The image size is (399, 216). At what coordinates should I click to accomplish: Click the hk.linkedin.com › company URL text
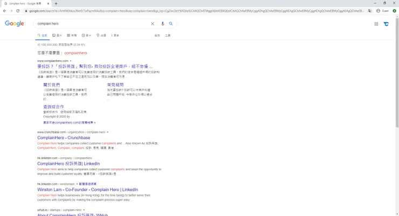click(65, 158)
